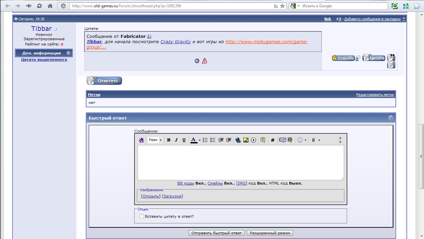Click green circle extension icon
The image size is (424, 239).
395,6
